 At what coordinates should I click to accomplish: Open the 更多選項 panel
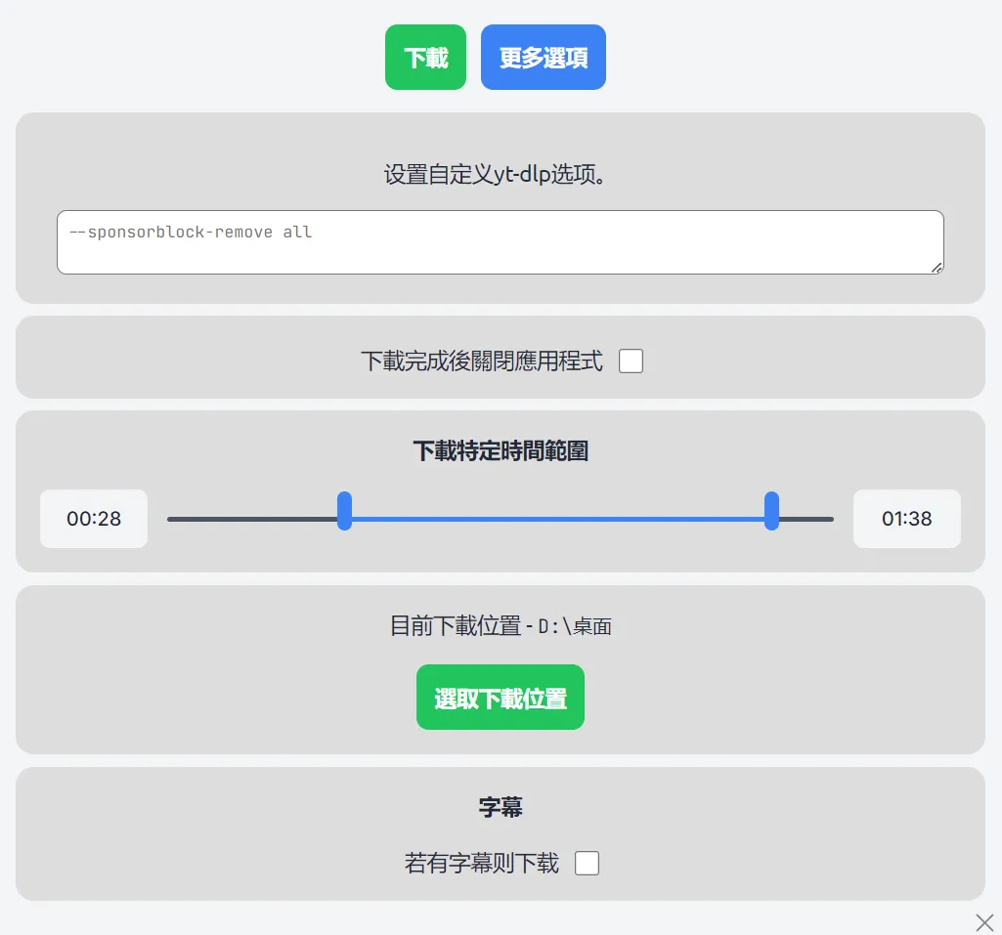(543, 58)
